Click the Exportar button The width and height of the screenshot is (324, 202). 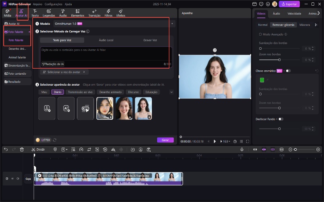(289, 4)
